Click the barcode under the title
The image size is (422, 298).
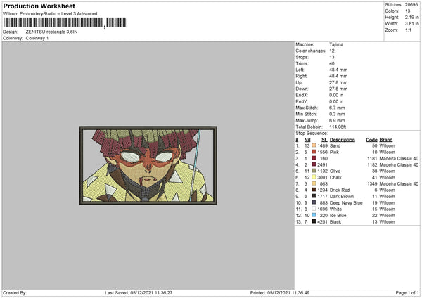65,22
